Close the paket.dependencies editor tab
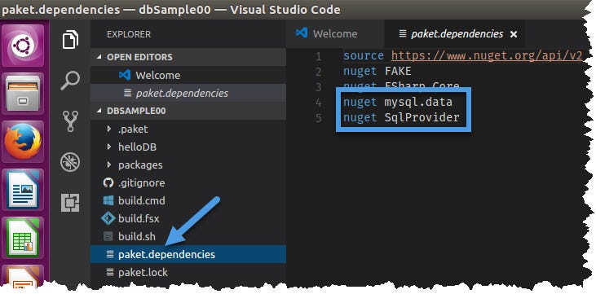Screen dimensions: 596x294 tap(513, 34)
